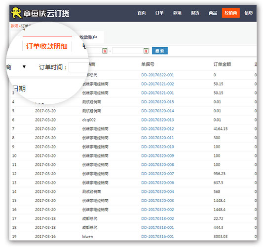Select the dealer cell ldwen

[x=87, y=237]
